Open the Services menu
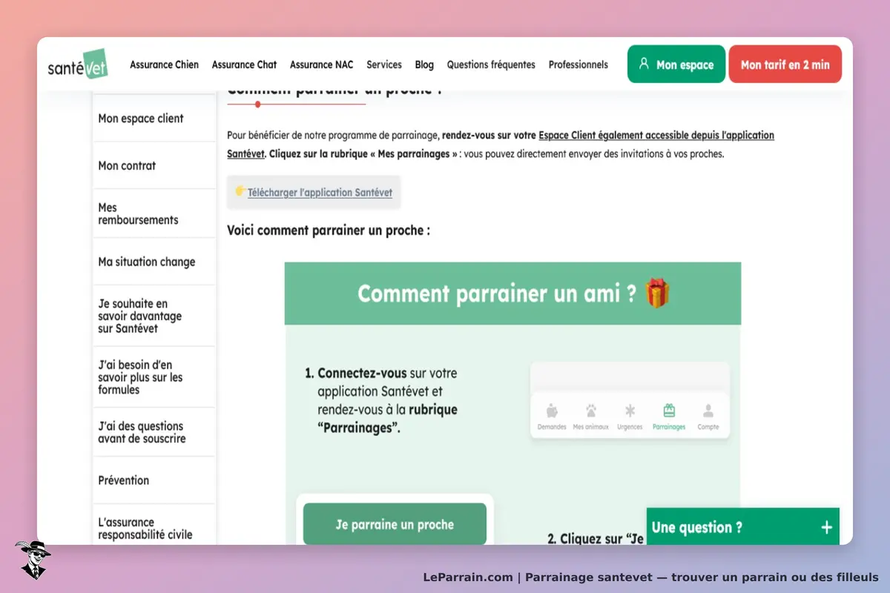The image size is (890, 593). (384, 64)
